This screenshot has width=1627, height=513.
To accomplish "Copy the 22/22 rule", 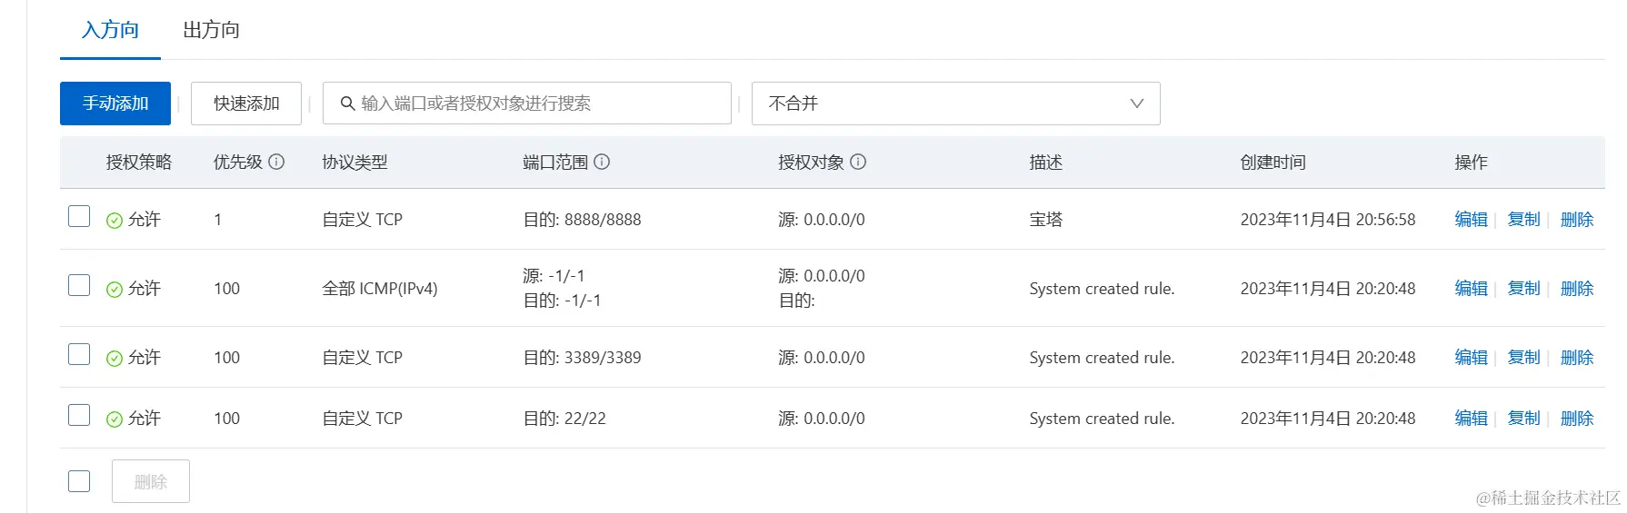I will 1523,419.
